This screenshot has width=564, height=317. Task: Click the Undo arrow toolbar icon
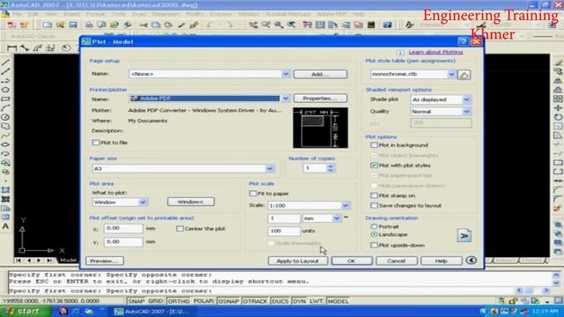pos(211,25)
